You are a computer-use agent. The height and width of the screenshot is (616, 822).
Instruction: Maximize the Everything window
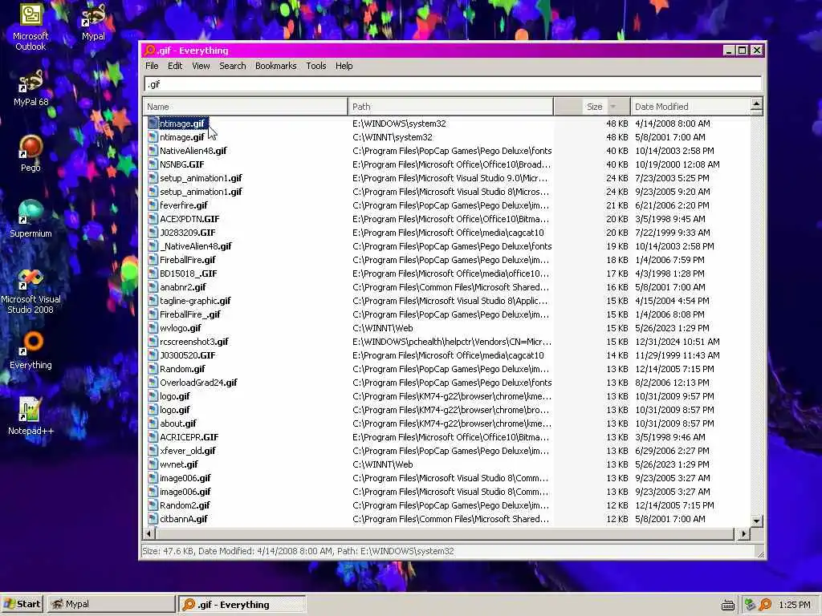tap(743, 51)
